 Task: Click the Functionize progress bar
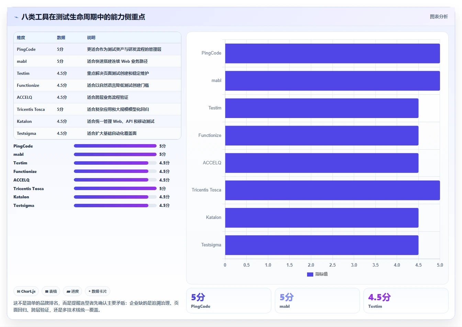pyautogui.click(x=115, y=171)
